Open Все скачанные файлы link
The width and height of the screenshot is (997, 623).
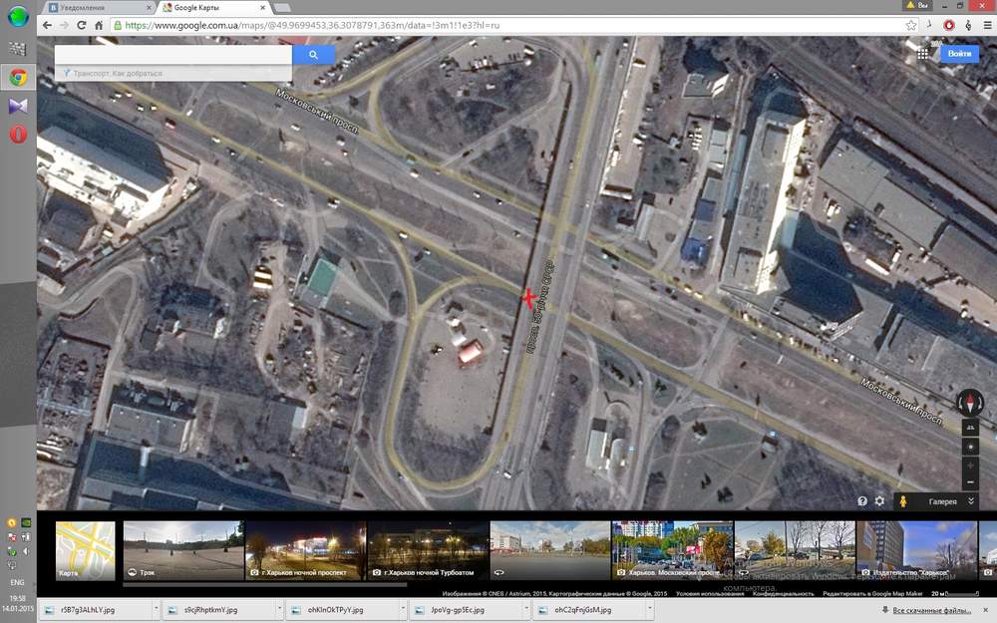pos(931,610)
